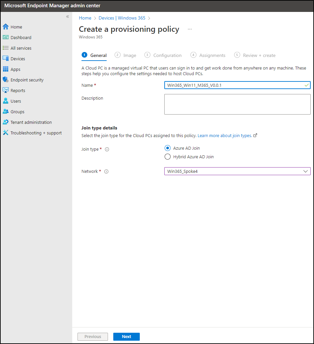Show Network info tooltip icon
Image resolution: width=314 pixels, height=344 pixels.
(x=106, y=172)
